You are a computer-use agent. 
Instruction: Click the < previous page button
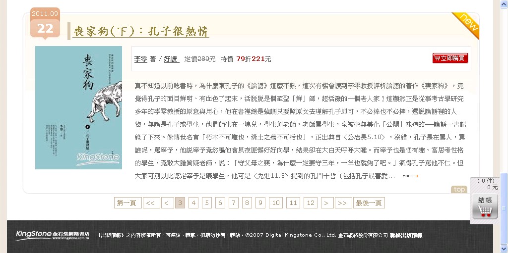coord(168,203)
